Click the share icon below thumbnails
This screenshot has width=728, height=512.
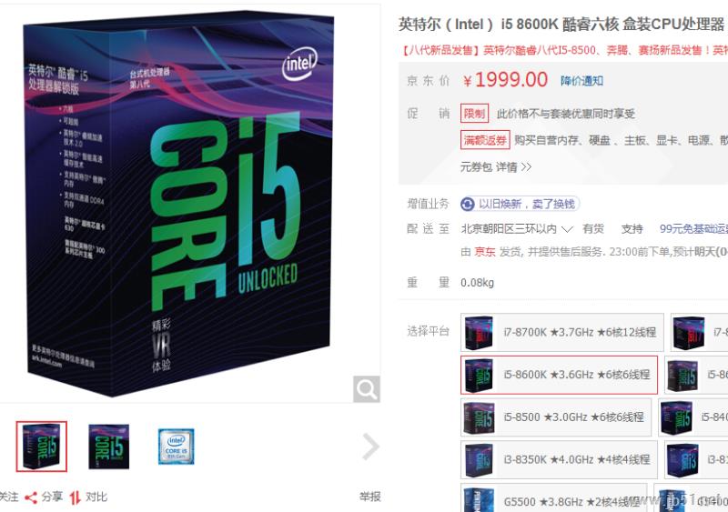pos(31,497)
